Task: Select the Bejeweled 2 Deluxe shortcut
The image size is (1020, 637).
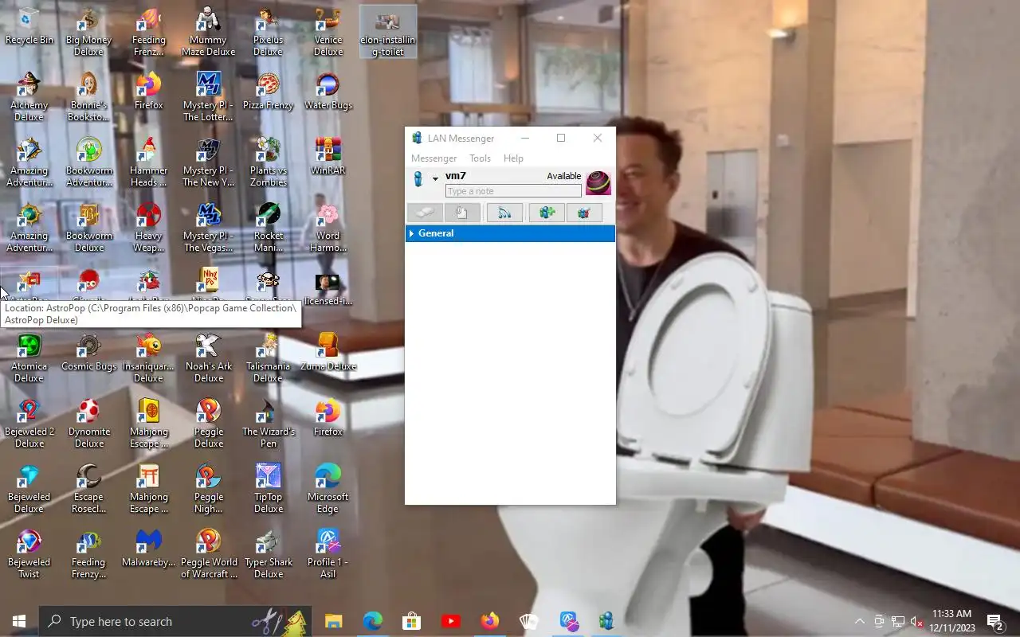Action: (x=29, y=424)
